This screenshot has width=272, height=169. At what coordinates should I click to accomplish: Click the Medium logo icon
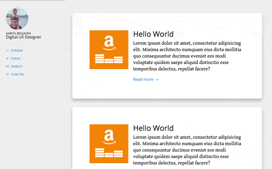[7, 66]
